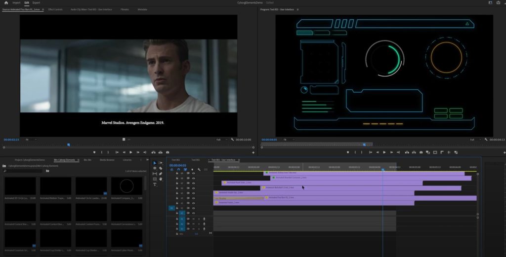Screen dimensions: 506x257
Task: Click the Home icon in top bar
Action: 6,2
